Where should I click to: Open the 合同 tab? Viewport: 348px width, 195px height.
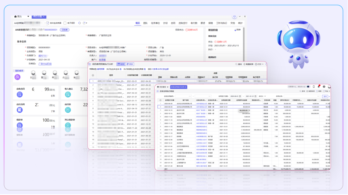[173, 23]
